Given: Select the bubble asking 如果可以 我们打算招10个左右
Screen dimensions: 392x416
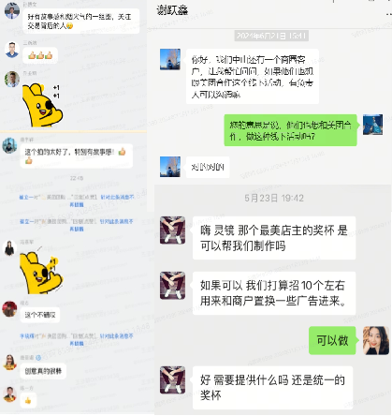Looking at the screenshot, I should tap(274, 293).
